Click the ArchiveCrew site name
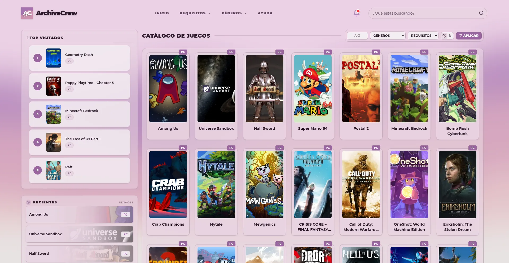The width and height of the screenshot is (509, 263). point(57,13)
